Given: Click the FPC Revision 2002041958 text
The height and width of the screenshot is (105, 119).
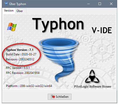Looking at the screenshot, I should tap(23, 73).
